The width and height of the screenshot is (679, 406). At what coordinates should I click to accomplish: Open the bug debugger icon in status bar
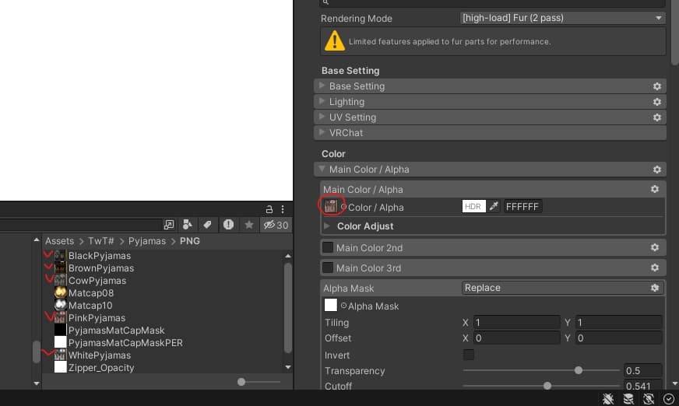pos(608,399)
